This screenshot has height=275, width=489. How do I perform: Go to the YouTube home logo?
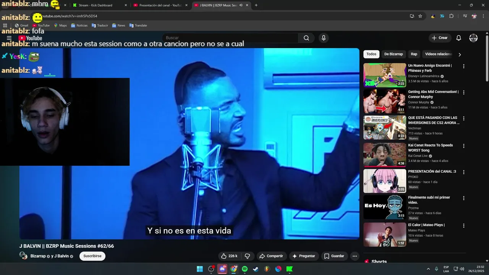tap(30, 38)
